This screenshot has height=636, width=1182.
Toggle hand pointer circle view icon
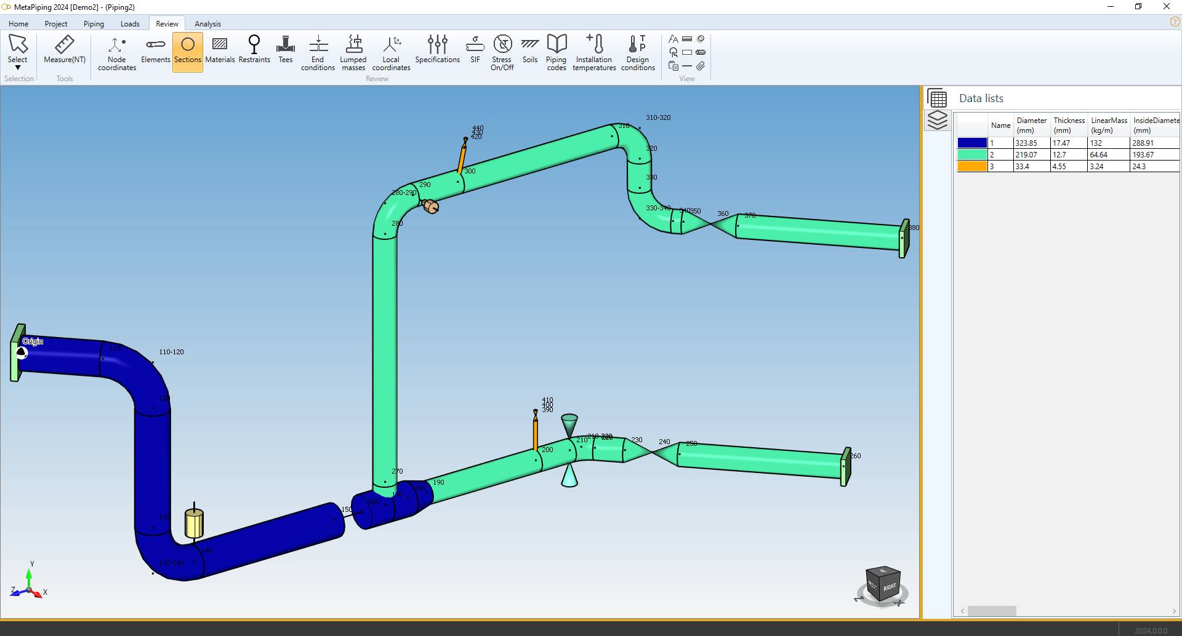tap(673, 52)
